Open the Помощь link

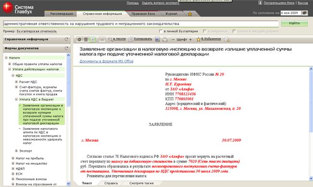[133, 3]
